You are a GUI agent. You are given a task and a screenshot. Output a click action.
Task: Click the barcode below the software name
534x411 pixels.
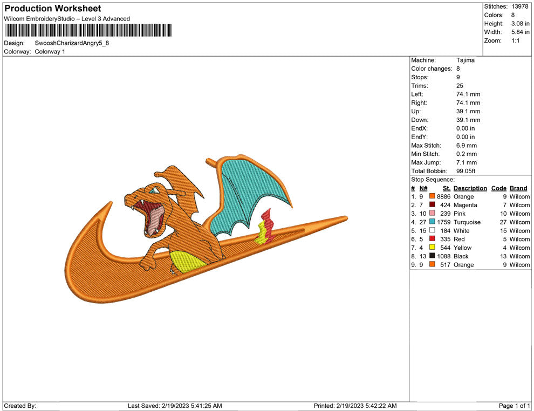click(88, 30)
